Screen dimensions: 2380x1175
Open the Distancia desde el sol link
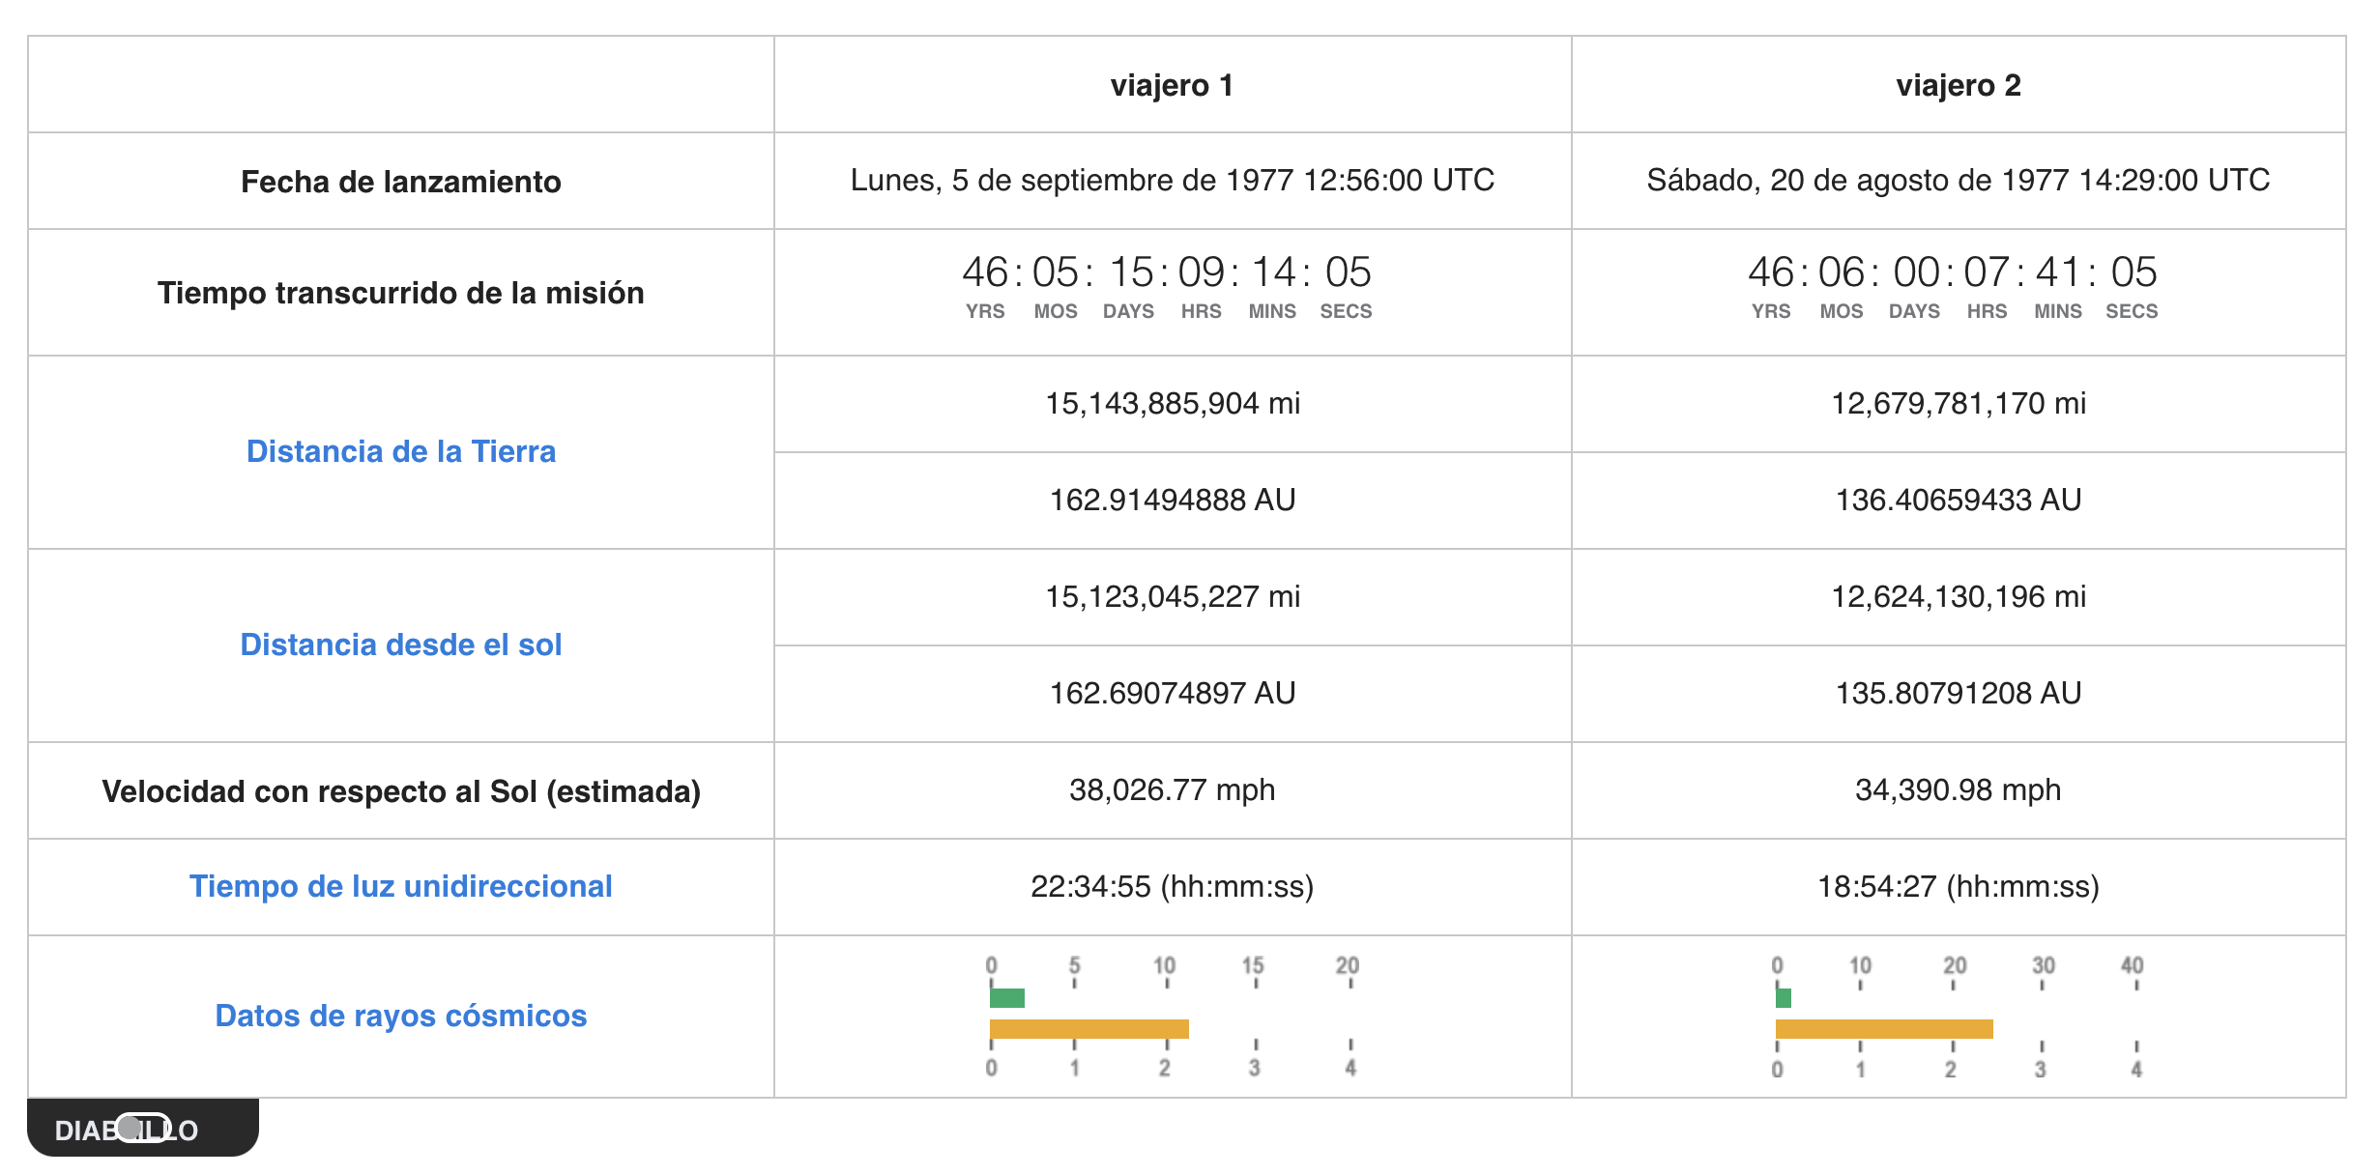point(400,645)
